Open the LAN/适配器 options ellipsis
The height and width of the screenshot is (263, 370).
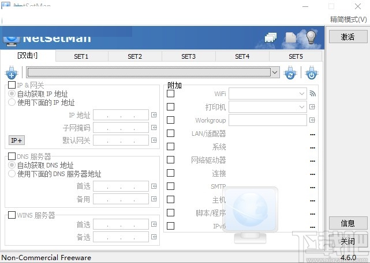pos(312,135)
